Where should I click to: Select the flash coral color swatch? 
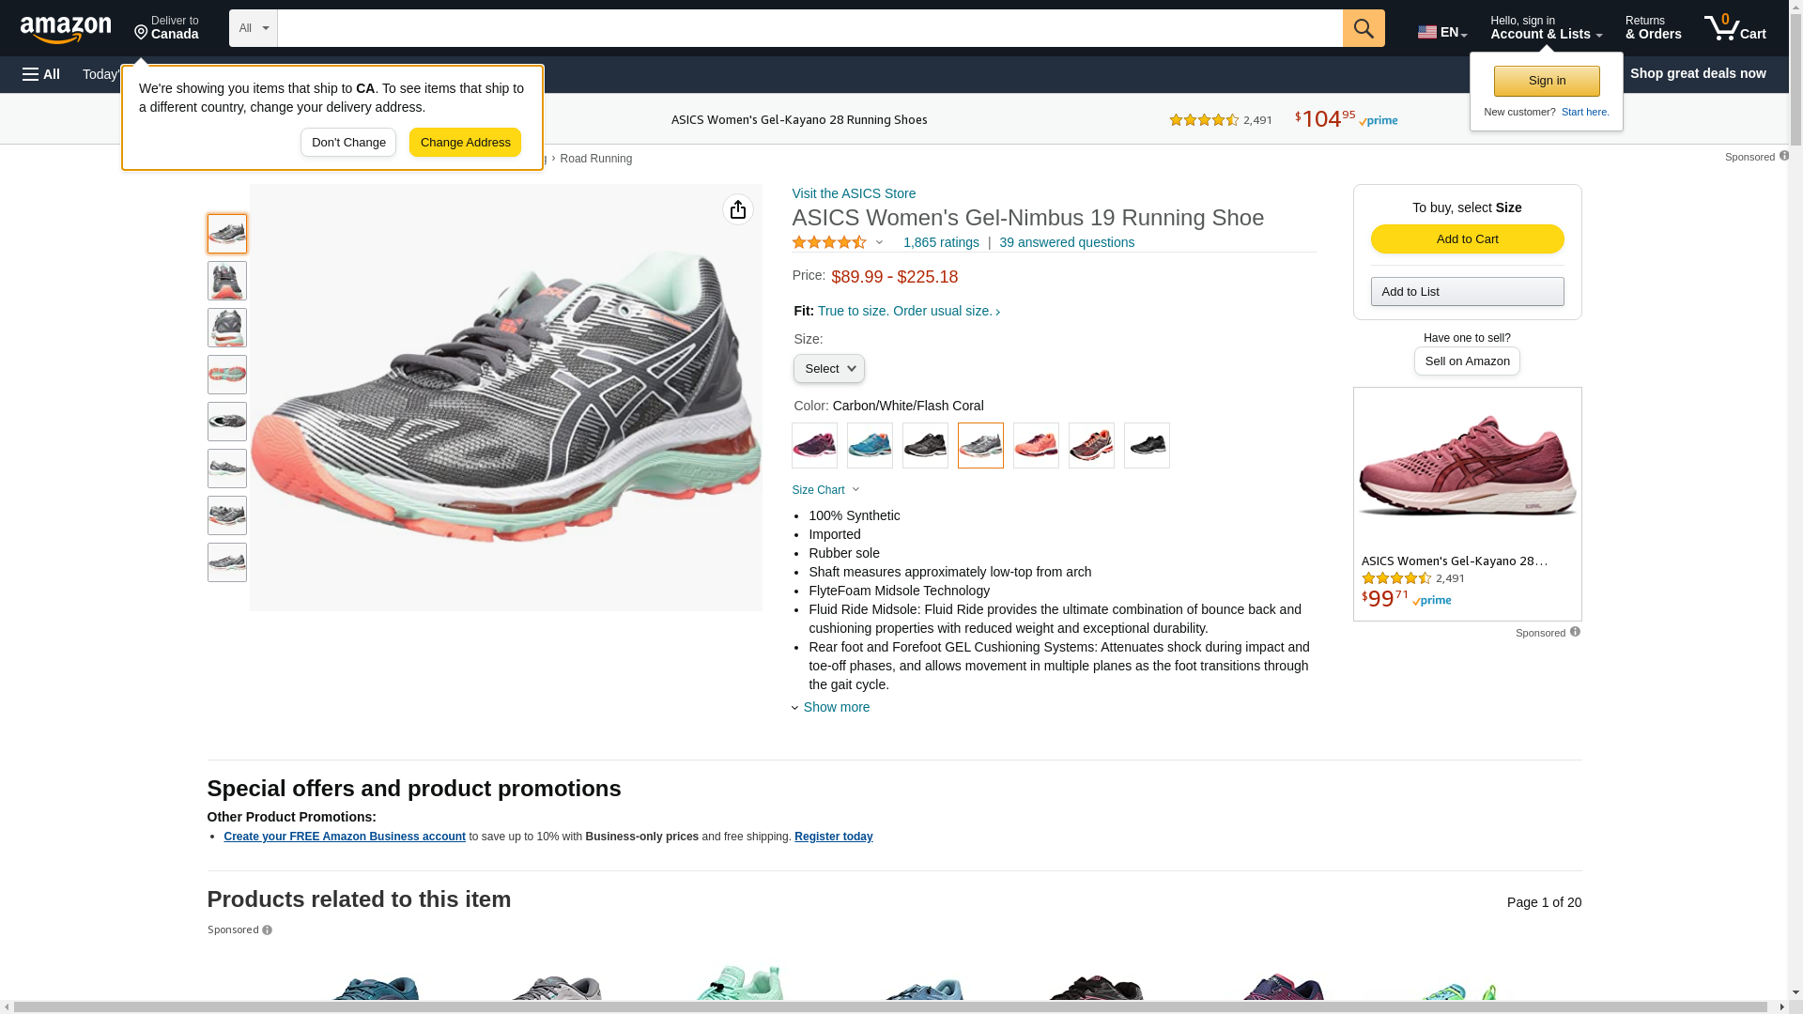pyautogui.click(x=1036, y=446)
